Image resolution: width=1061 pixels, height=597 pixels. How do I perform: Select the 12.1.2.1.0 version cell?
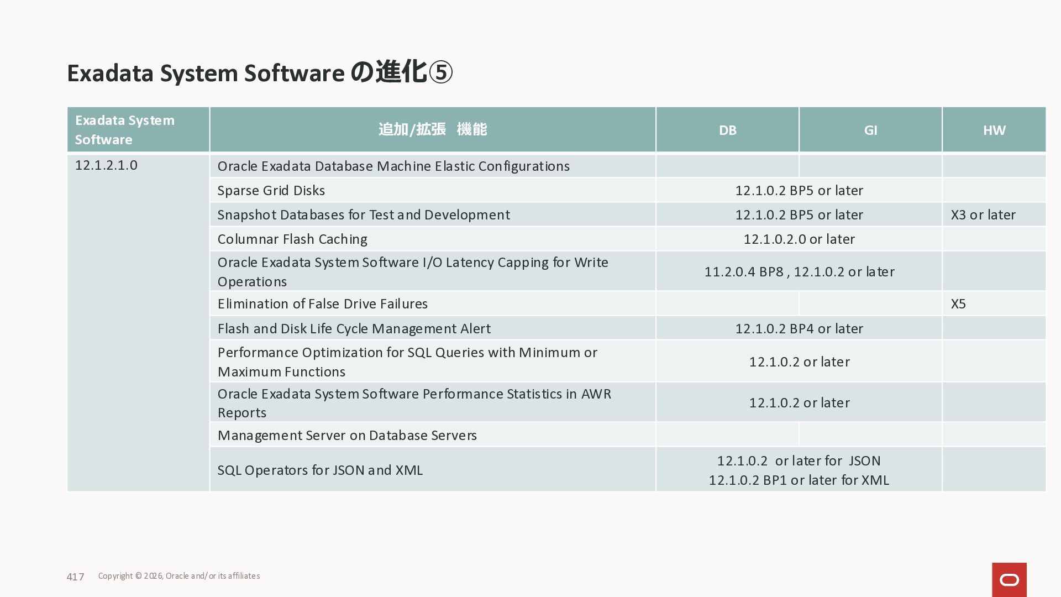click(x=106, y=165)
